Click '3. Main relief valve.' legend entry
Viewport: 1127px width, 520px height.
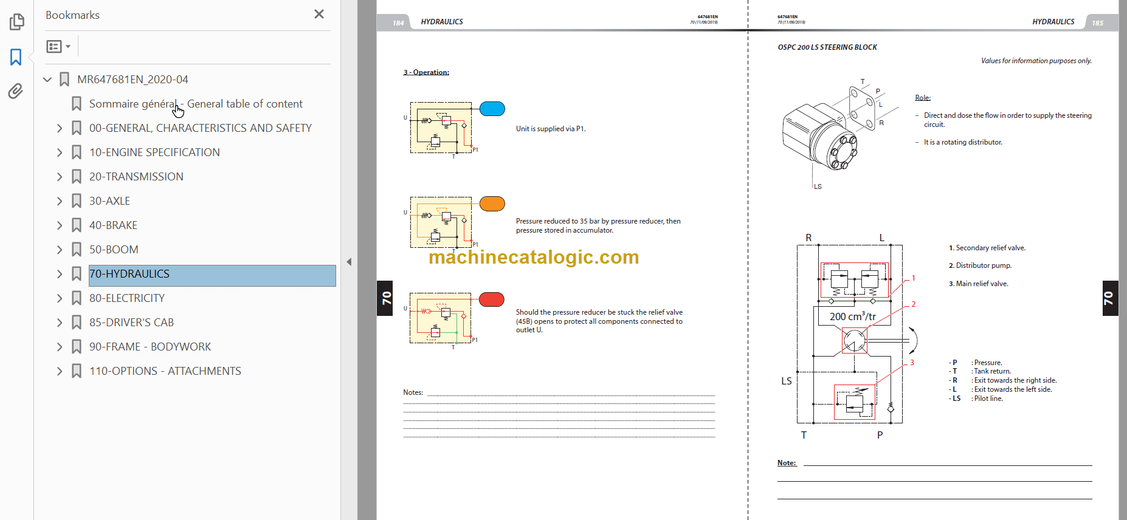(978, 284)
